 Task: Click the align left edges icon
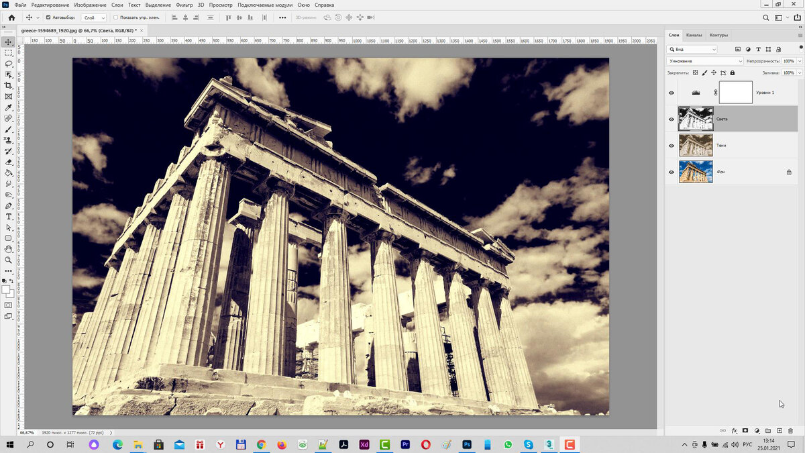pyautogui.click(x=174, y=17)
